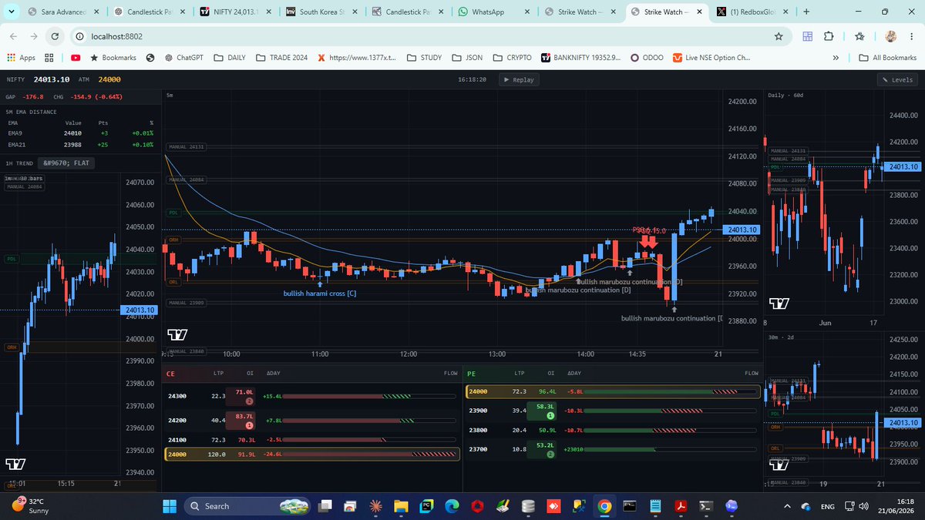Screen dimensions: 925x520
Task: Select the 24100 CE strike row
Action: click(312, 440)
